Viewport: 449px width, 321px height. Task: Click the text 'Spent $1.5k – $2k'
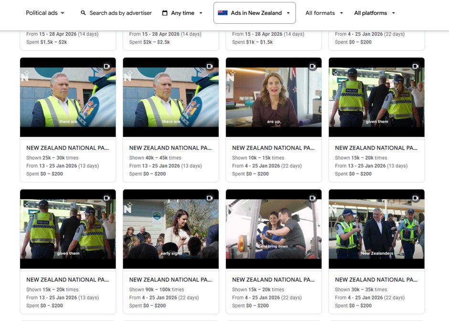(47, 42)
